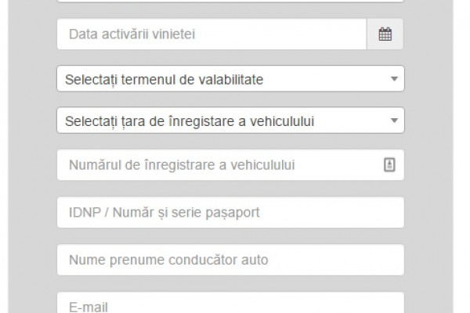Click the 'conducător auto' placeholder text
The image size is (470, 313).
coord(219,260)
